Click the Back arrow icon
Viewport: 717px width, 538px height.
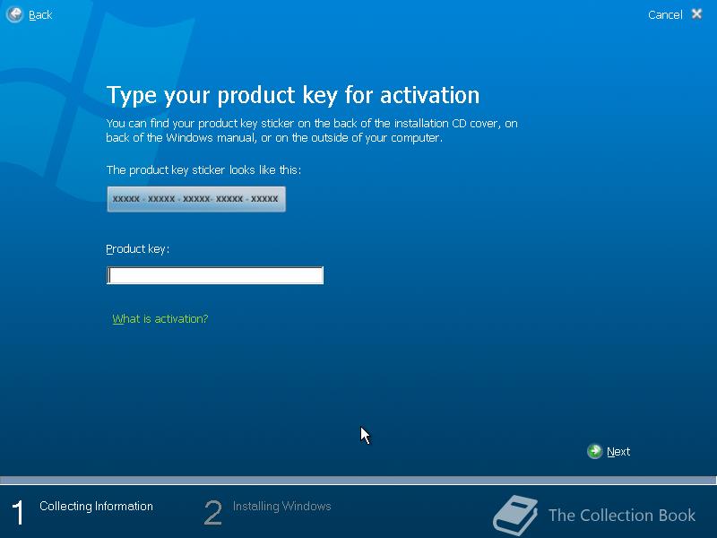point(14,14)
